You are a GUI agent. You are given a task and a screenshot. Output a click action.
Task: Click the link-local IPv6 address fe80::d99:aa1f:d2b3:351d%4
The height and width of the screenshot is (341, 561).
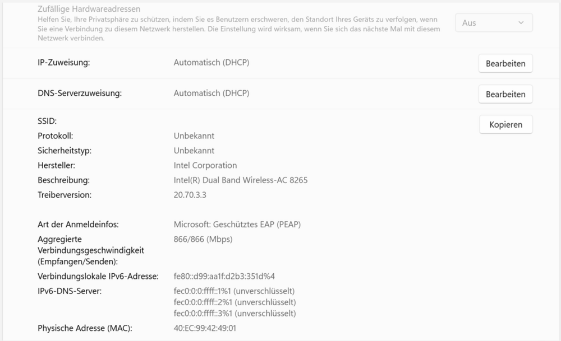[x=224, y=277]
